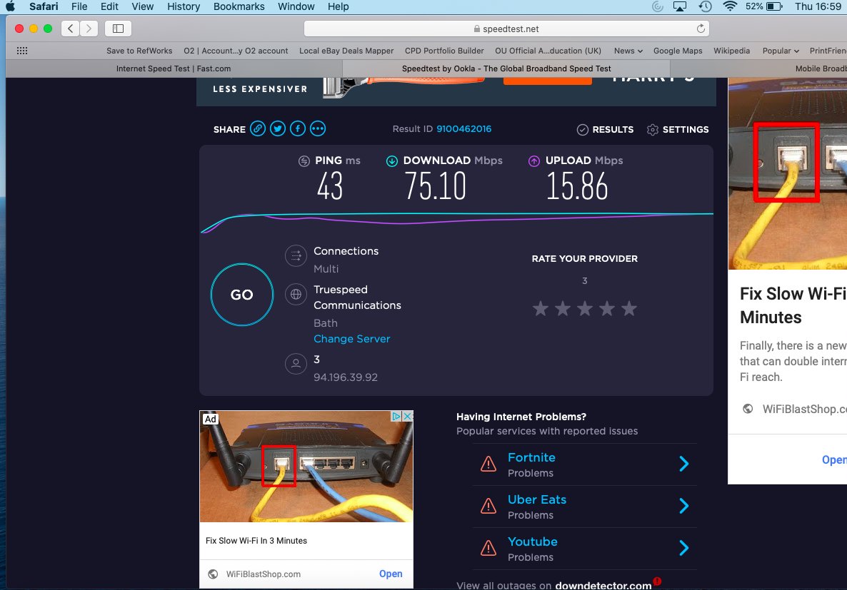Click the Settings gear icon

tap(653, 130)
